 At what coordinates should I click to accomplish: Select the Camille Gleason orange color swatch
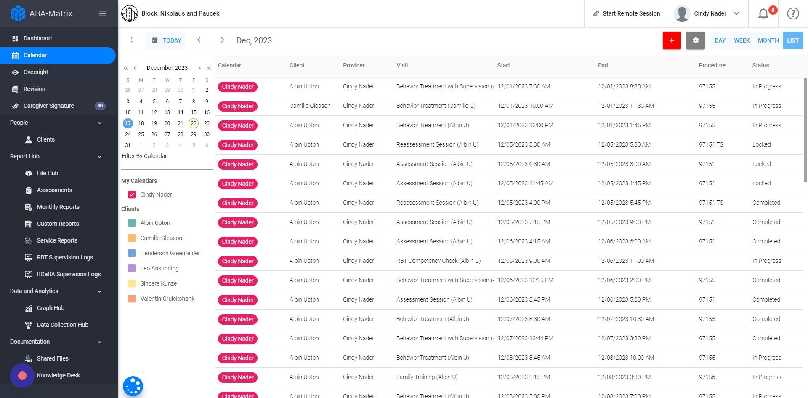pyautogui.click(x=132, y=238)
